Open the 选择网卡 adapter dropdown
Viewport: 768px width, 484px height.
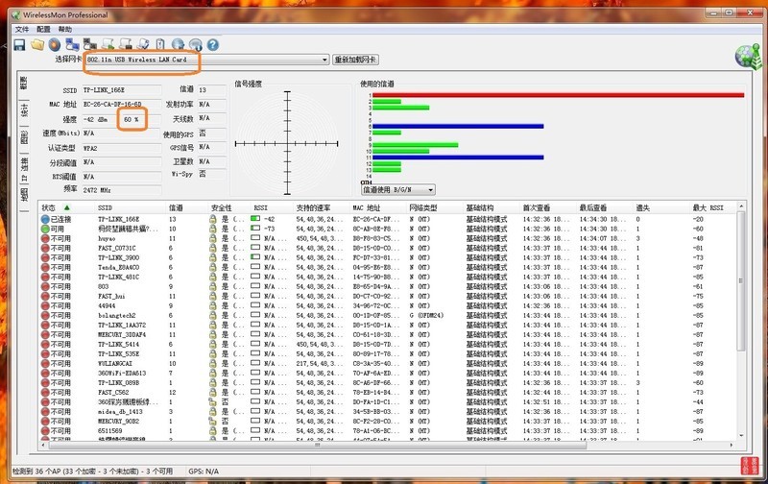tap(324, 60)
